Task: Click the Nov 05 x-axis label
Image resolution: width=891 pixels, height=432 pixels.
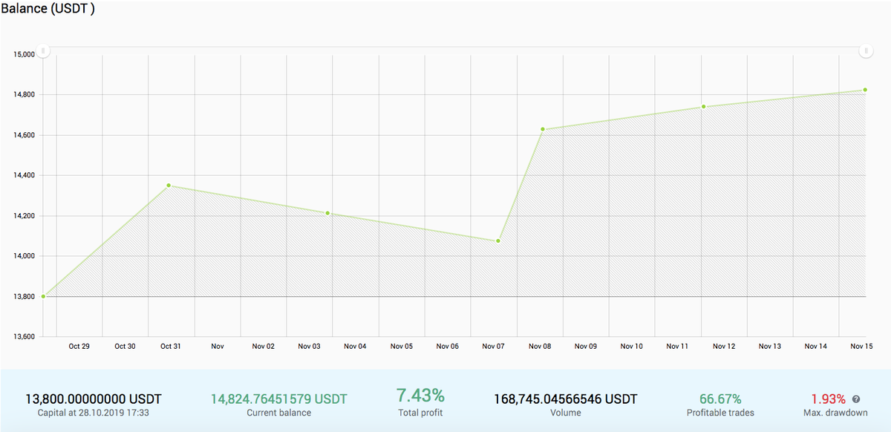Action: point(402,346)
